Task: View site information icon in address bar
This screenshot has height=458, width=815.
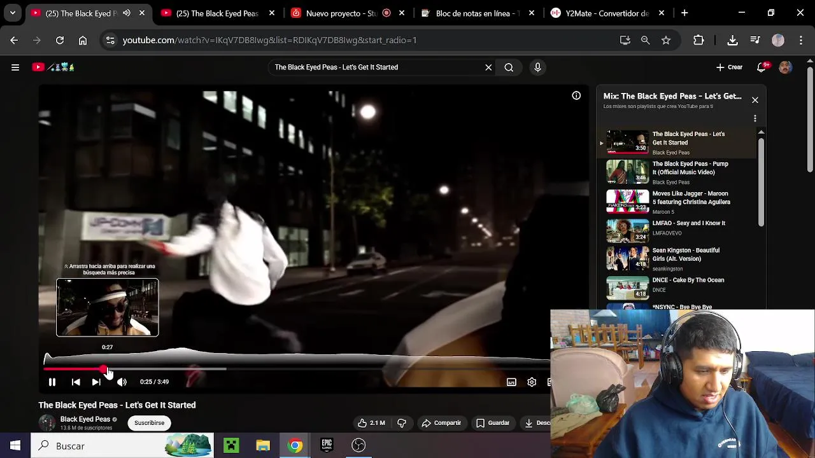Action: [110, 40]
